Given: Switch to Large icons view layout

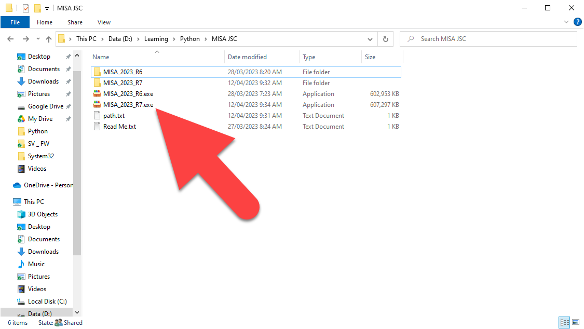Looking at the screenshot, I should point(576,322).
